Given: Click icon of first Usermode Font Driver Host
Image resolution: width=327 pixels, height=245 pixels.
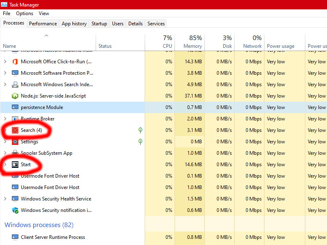Looking at the screenshot, I should tap(15, 176).
